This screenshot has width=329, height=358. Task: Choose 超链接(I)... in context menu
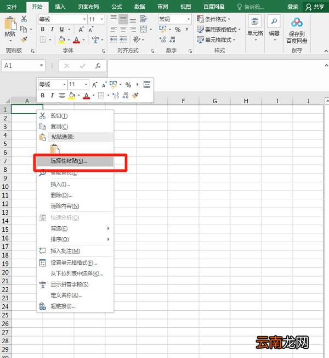pos(75,306)
